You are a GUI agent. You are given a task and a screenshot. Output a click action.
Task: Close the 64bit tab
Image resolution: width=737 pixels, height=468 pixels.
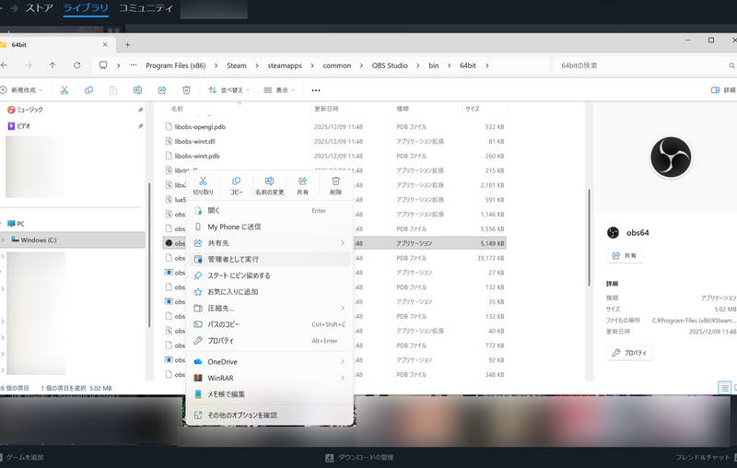[105, 44]
